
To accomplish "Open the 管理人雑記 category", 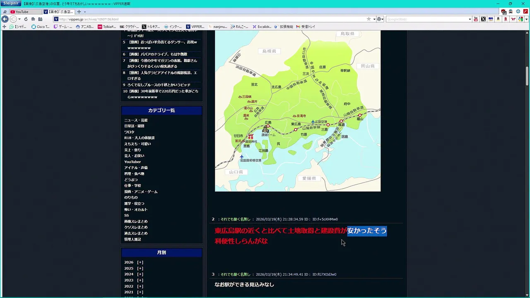I will (132, 239).
